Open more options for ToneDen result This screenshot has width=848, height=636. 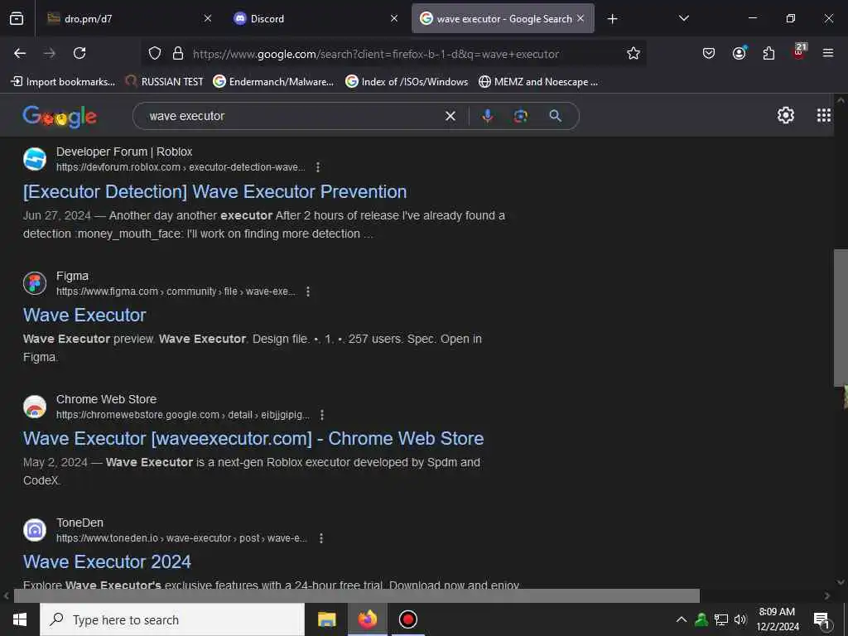coord(321,538)
